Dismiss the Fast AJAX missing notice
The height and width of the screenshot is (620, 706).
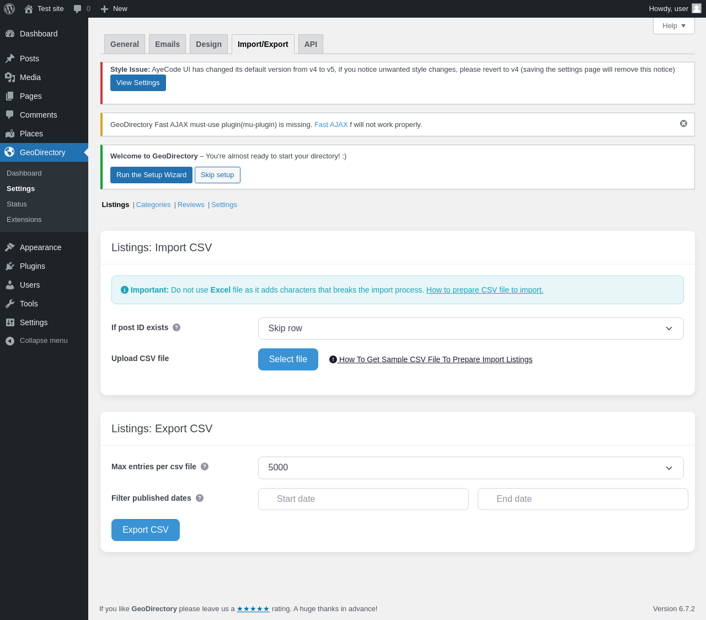click(683, 124)
